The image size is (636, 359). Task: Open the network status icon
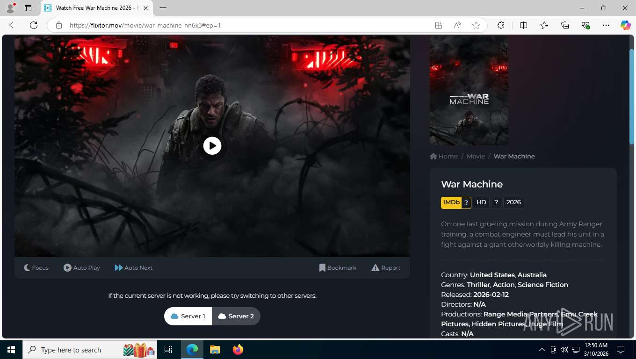click(x=576, y=350)
